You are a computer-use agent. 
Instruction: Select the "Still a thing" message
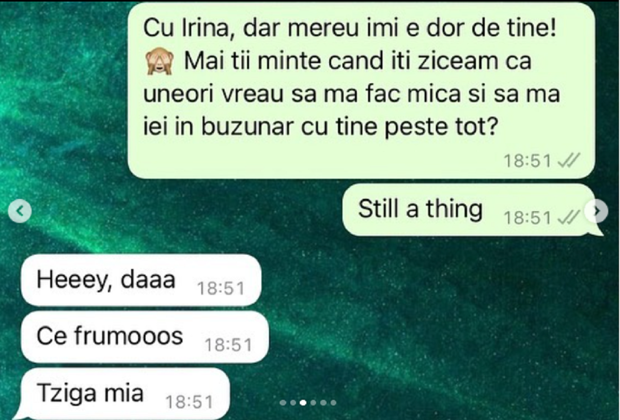[x=471, y=211]
